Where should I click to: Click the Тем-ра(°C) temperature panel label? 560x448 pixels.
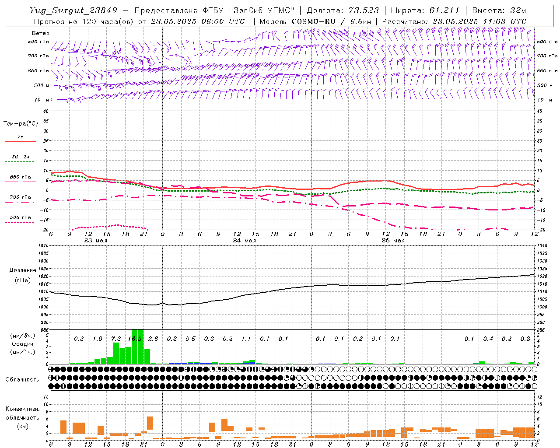pos(21,124)
